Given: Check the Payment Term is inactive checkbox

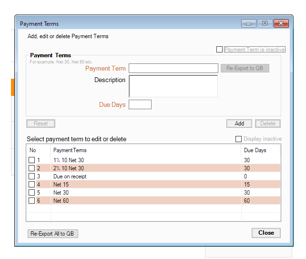Looking at the screenshot, I should [219, 50].
